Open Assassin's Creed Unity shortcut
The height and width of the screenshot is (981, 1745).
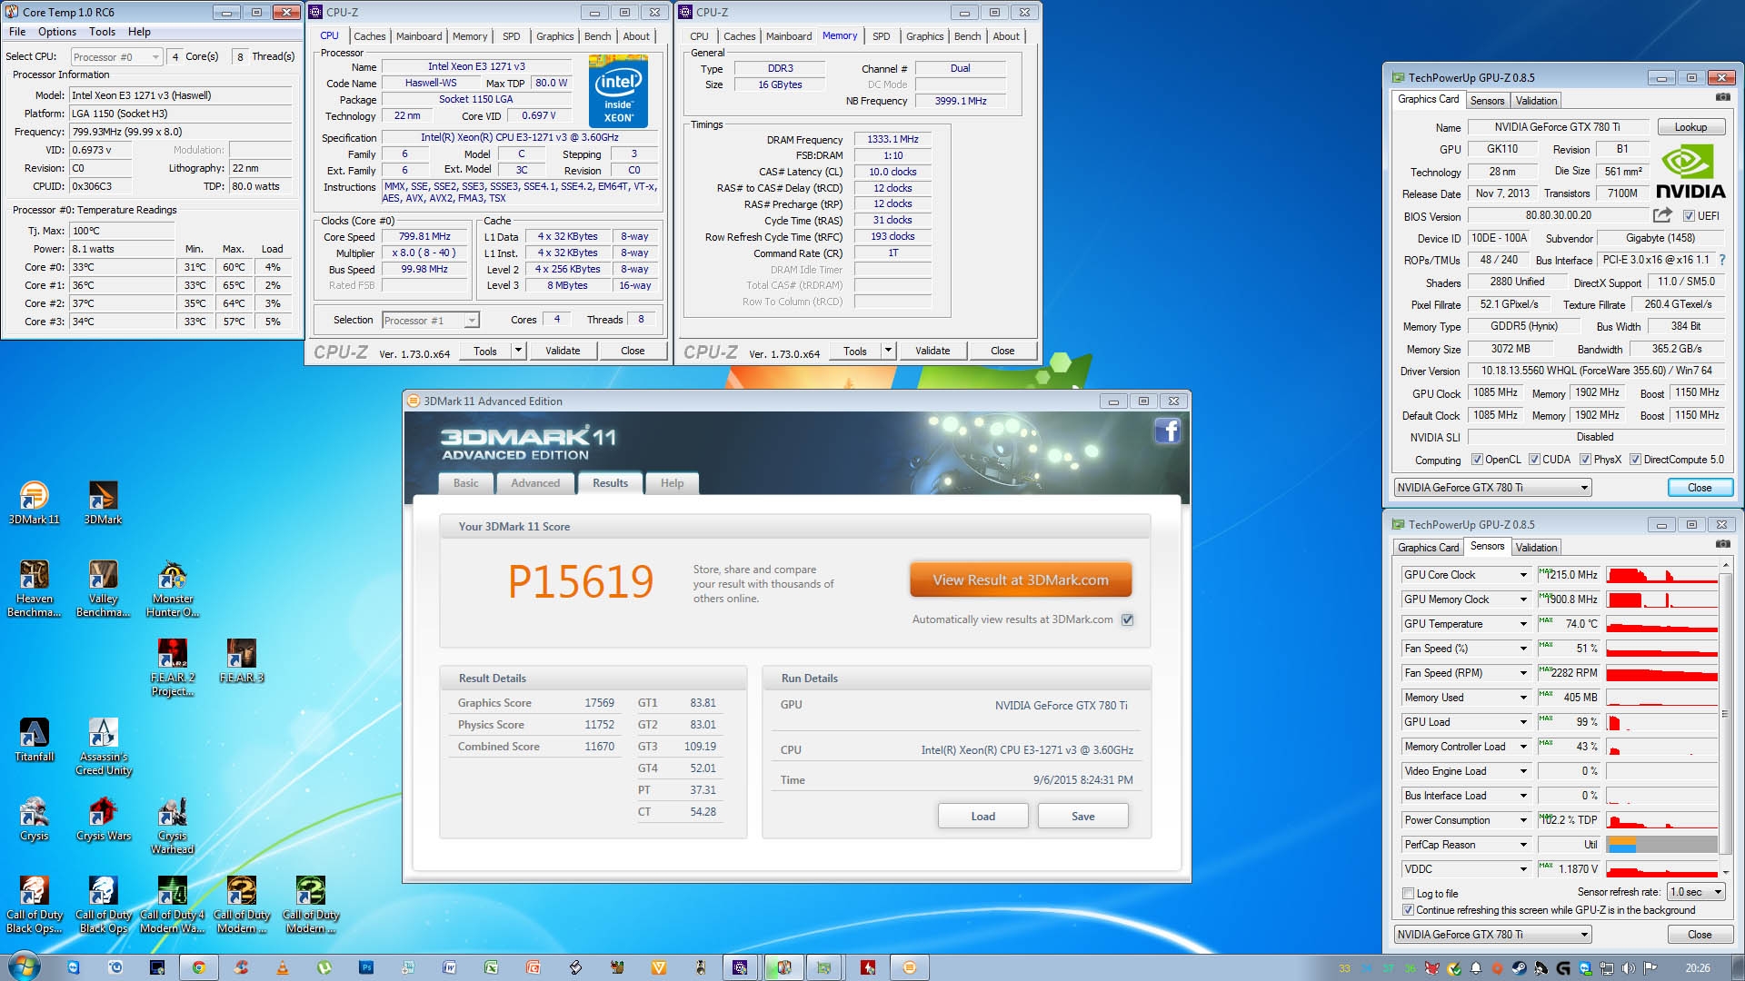click(x=103, y=747)
